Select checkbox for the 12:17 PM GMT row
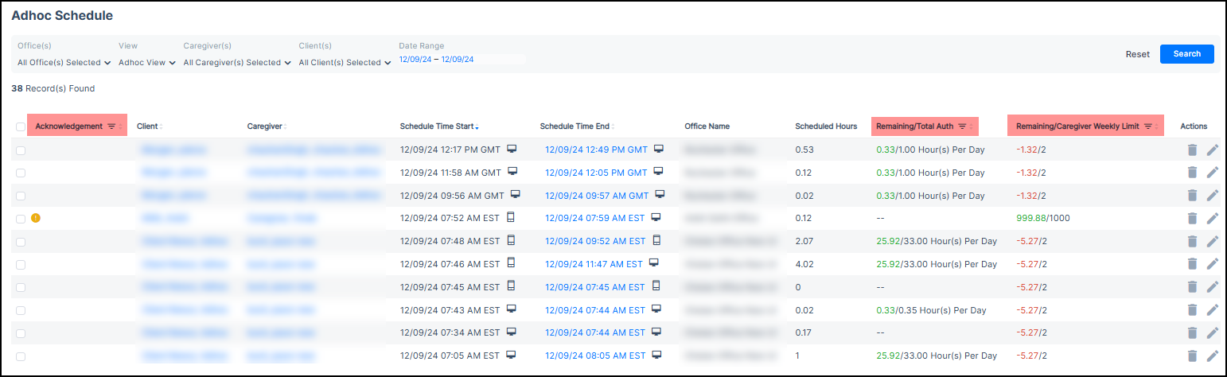This screenshot has width=1227, height=377. pyautogui.click(x=21, y=150)
